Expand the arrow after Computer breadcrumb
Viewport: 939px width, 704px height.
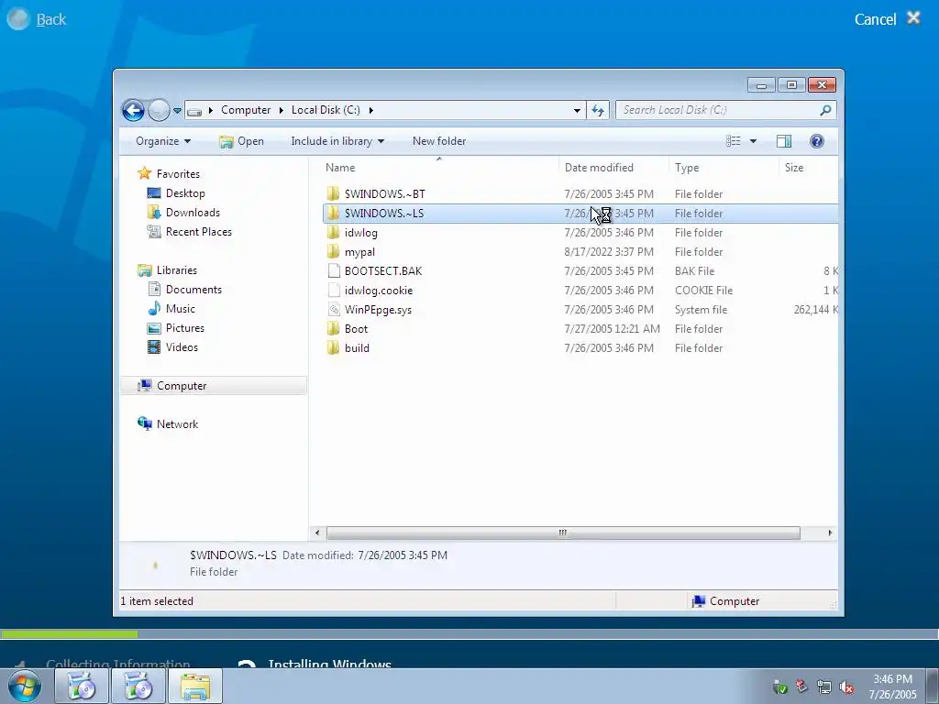(x=281, y=110)
